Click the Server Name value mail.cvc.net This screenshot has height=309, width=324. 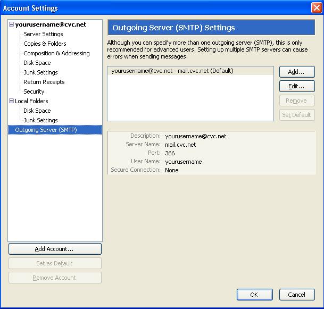coord(180,145)
